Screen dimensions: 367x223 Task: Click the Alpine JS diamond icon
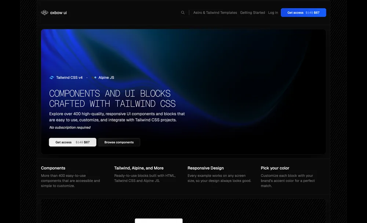(x=95, y=77)
